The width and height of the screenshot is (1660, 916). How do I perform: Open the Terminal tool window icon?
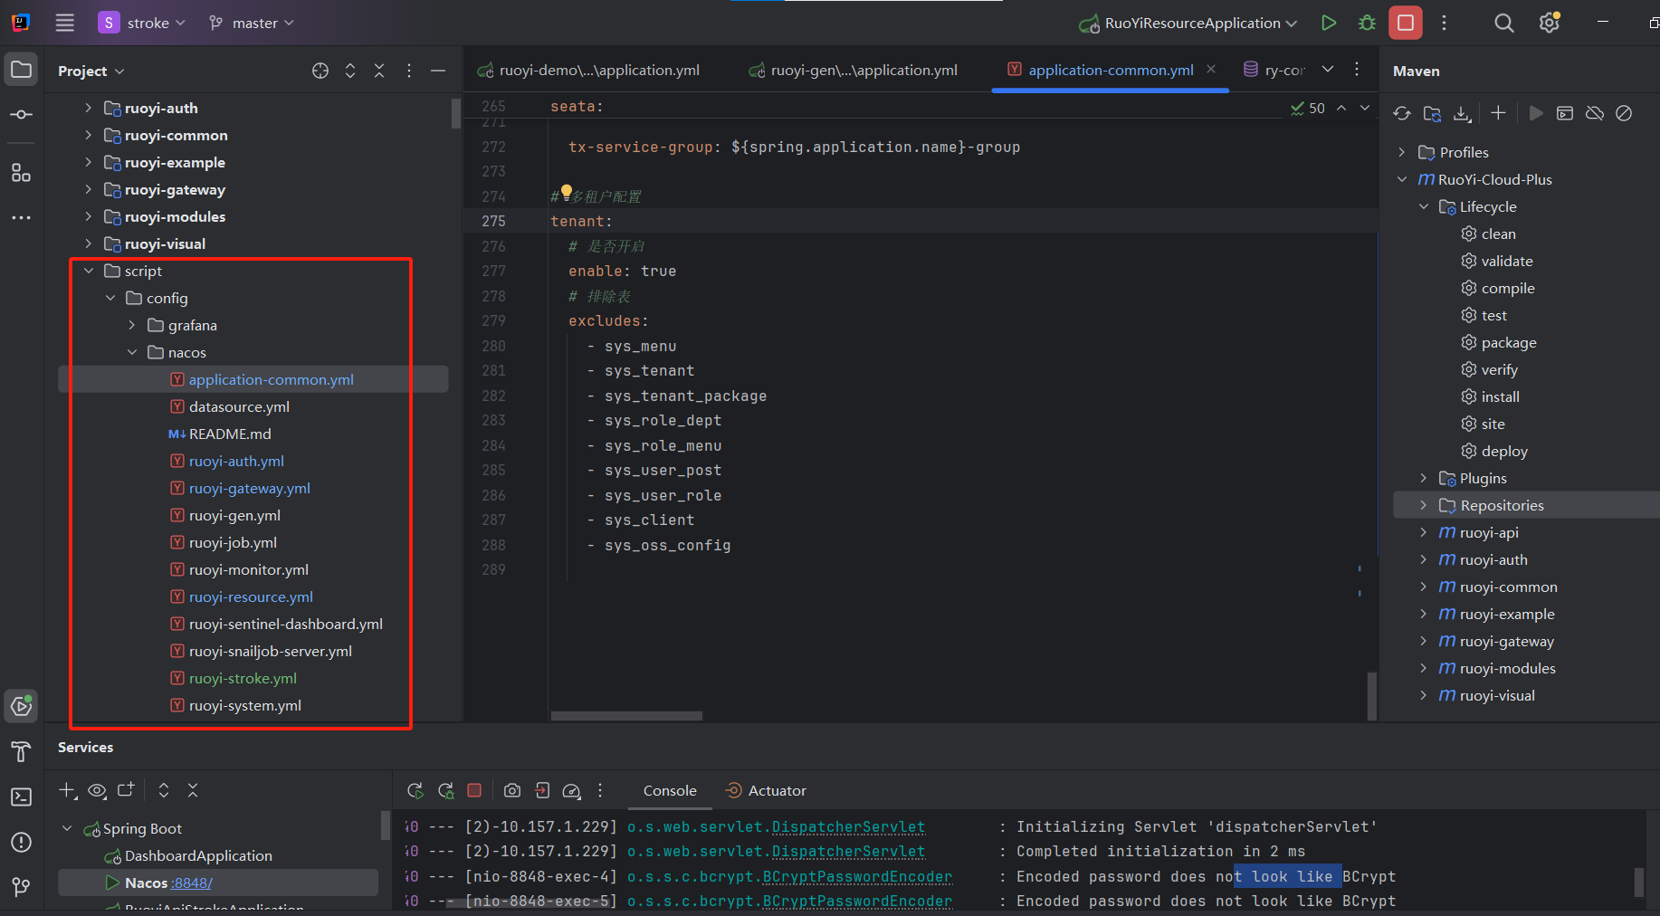pyautogui.click(x=21, y=797)
